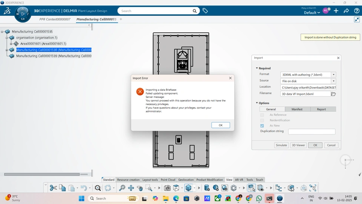Click the 3D compass play button
Screen dimensions: 362x204
click(23, 14)
